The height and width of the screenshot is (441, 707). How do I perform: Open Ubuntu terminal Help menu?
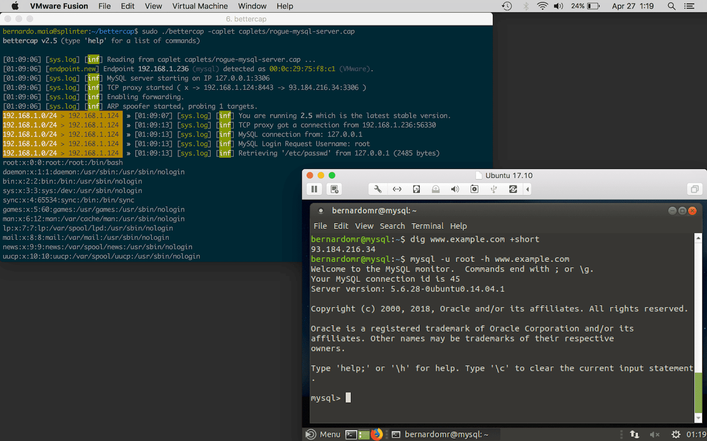tap(458, 226)
